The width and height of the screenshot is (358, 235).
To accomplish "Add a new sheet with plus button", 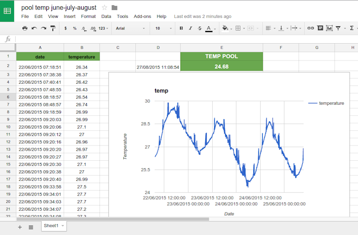I will point(20,227).
